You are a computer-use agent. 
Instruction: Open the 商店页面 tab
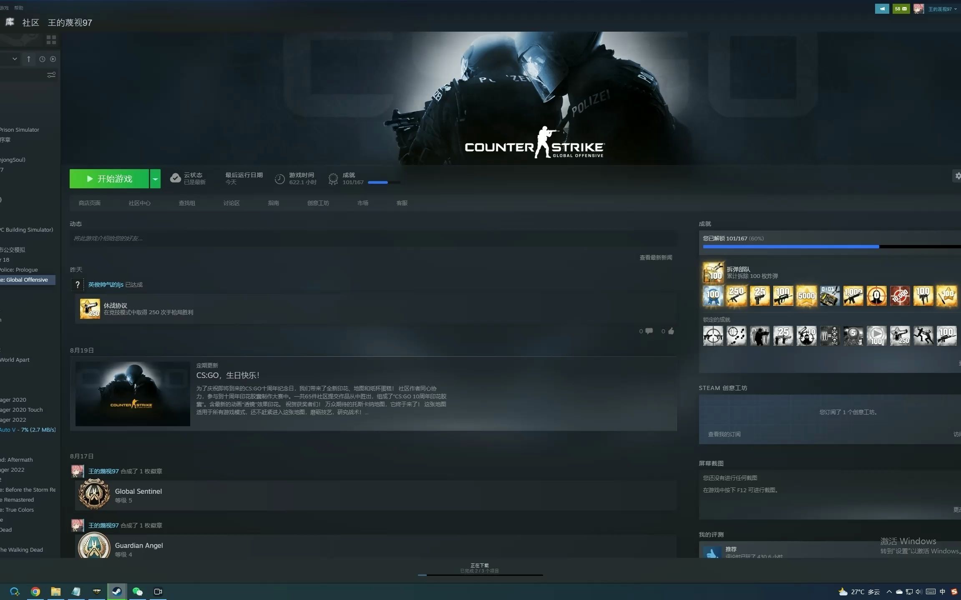point(90,203)
